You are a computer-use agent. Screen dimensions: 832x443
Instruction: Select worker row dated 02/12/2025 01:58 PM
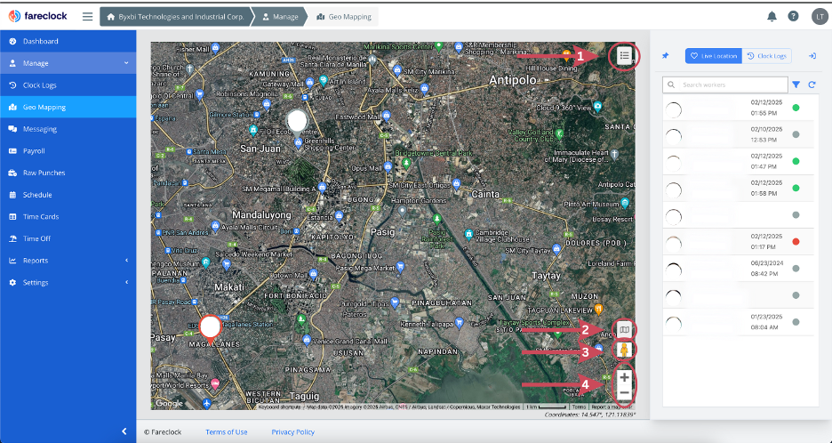tap(738, 188)
